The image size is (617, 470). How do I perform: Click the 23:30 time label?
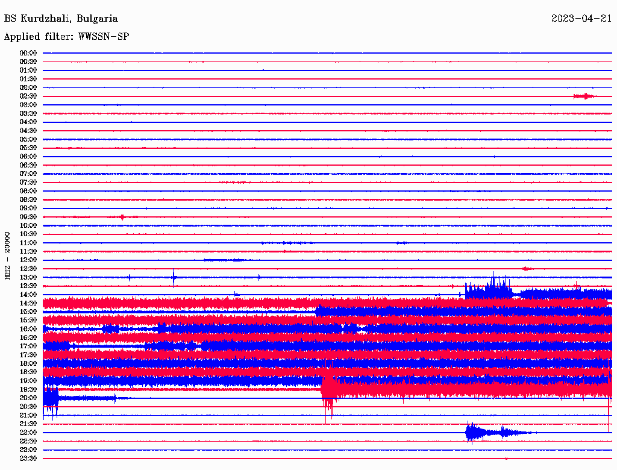(x=28, y=459)
